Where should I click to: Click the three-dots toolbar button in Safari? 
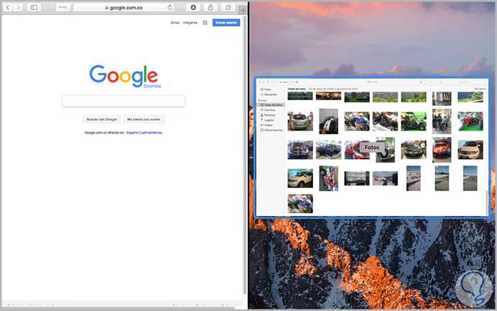pyautogui.click(x=62, y=7)
